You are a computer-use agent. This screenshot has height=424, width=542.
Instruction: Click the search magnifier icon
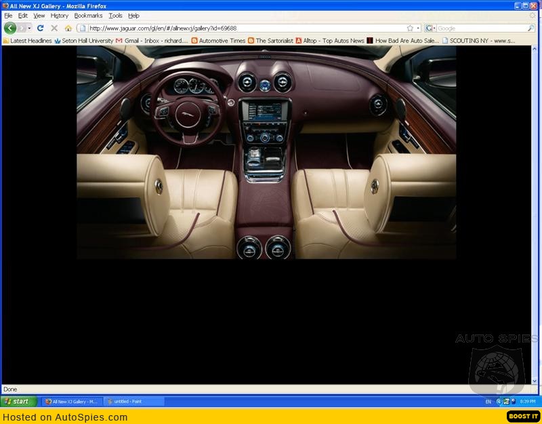click(x=531, y=28)
